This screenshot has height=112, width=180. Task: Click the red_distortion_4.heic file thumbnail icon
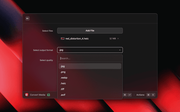point(62,39)
